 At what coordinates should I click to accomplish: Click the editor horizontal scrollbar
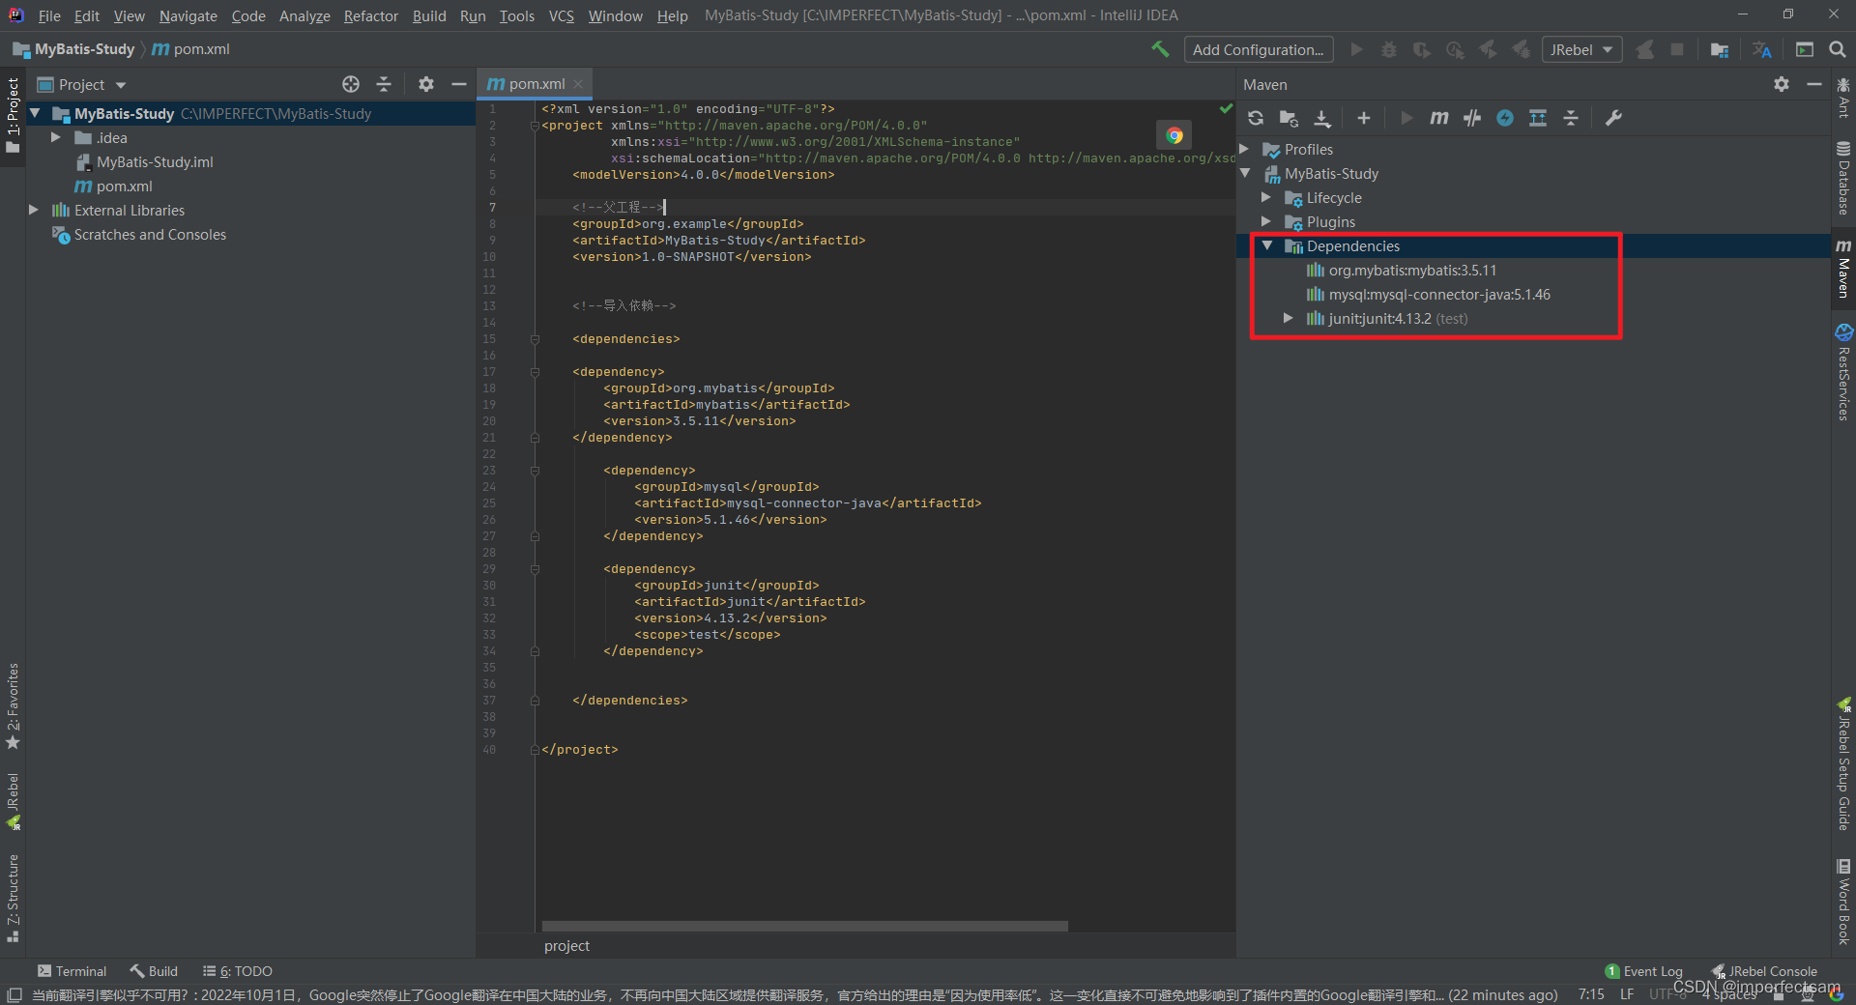point(804,926)
